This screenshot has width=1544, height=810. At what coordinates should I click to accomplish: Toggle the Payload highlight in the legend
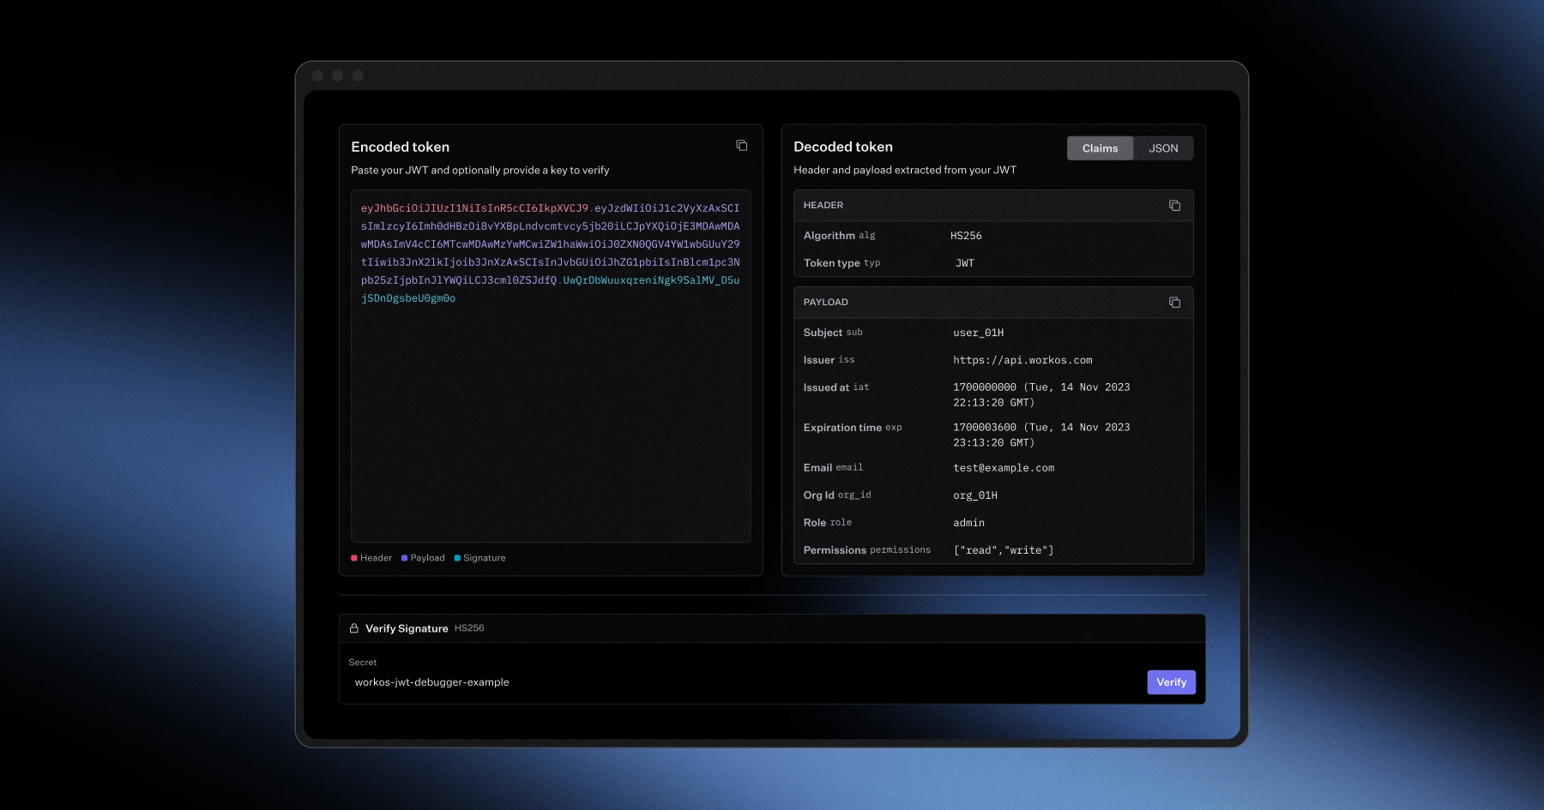pyautogui.click(x=423, y=557)
